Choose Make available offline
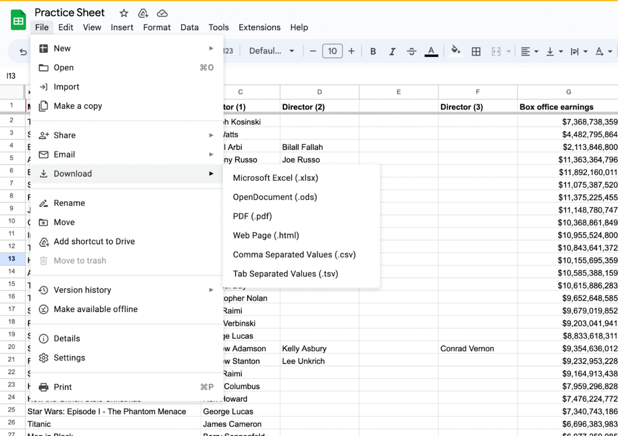The width and height of the screenshot is (618, 436). pyautogui.click(x=127, y=309)
